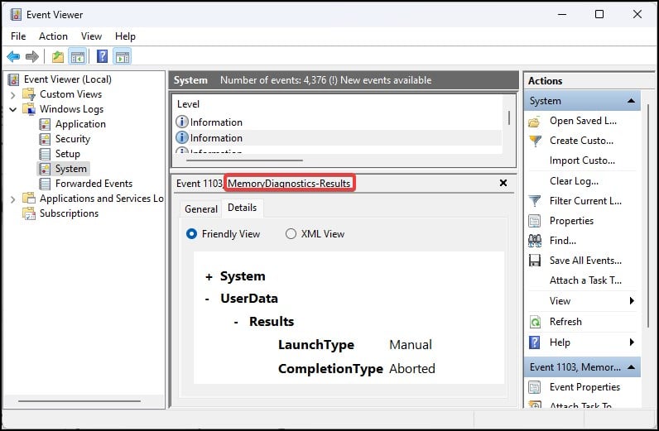The height and width of the screenshot is (431, 659).
Task: Click Import Custom View action
Action: click(582, 160)
